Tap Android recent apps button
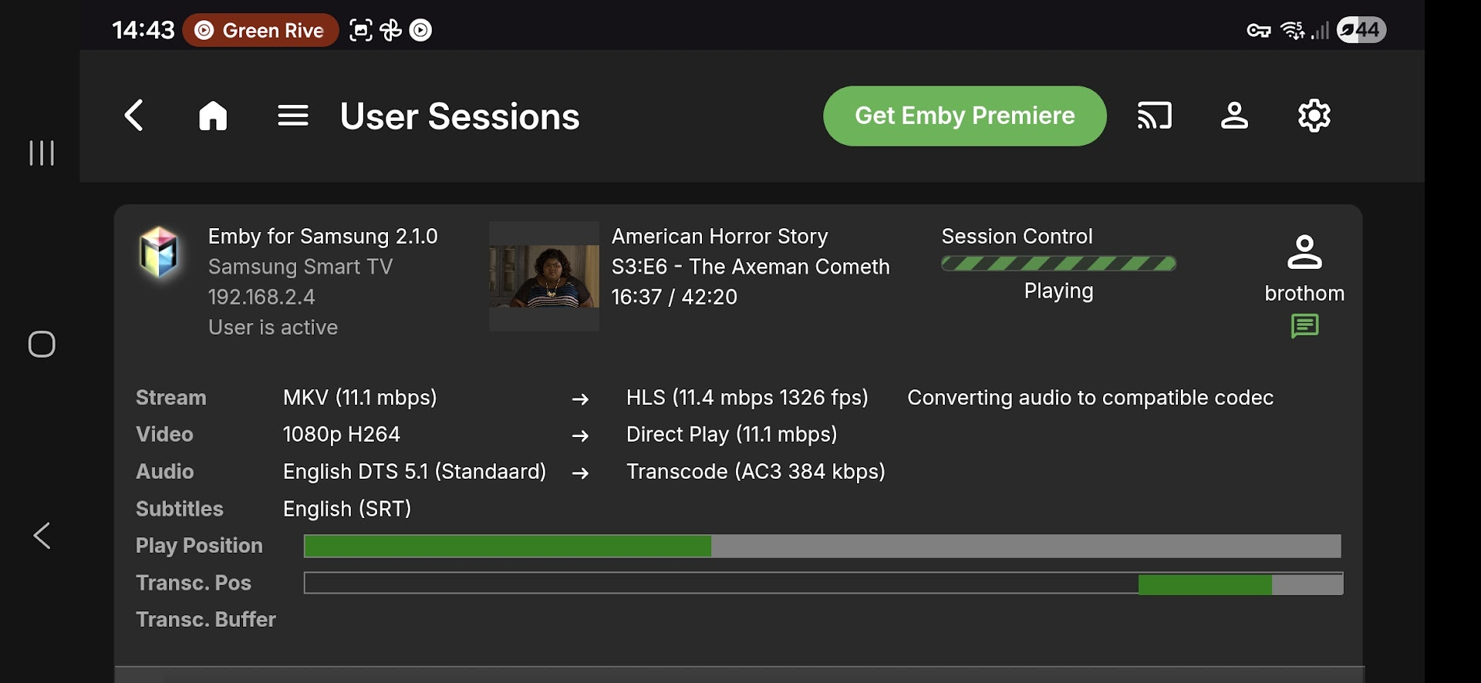The width and height of the screenshot is (1481, 683). click(42, 153)
